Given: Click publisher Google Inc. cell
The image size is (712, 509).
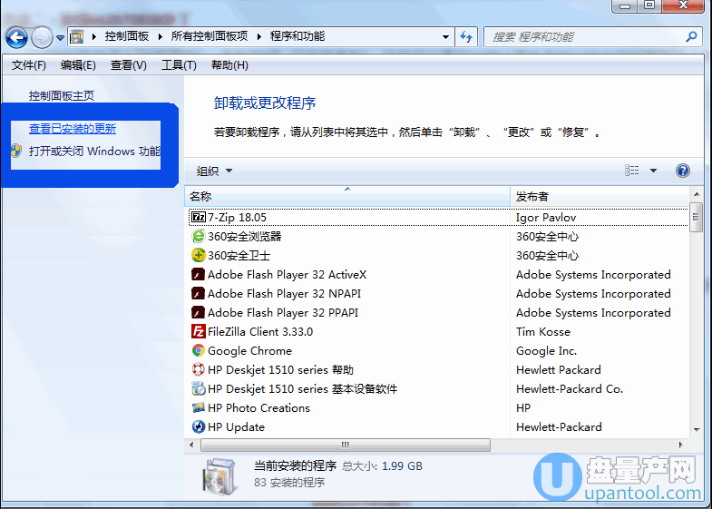Looking at the screenshot, I should point(546,351).
